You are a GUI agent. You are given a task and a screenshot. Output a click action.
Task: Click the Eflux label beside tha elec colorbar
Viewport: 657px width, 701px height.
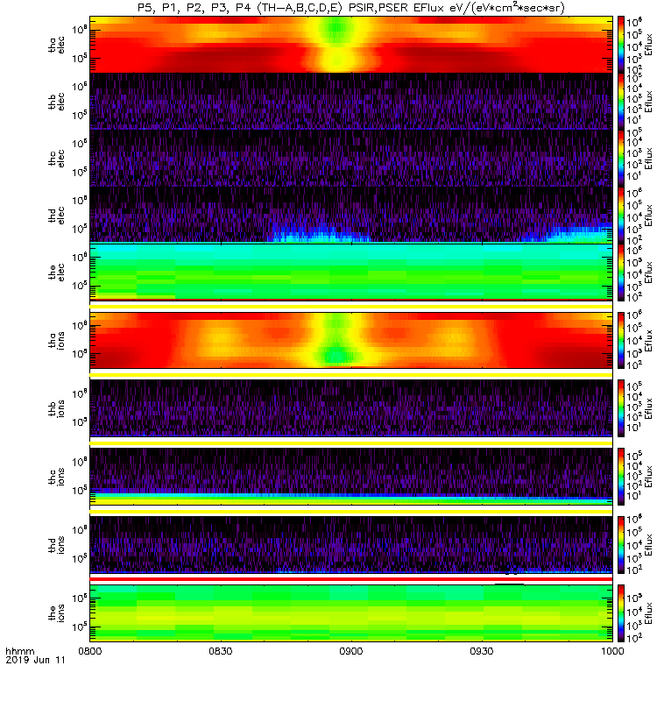click(648, 45)
